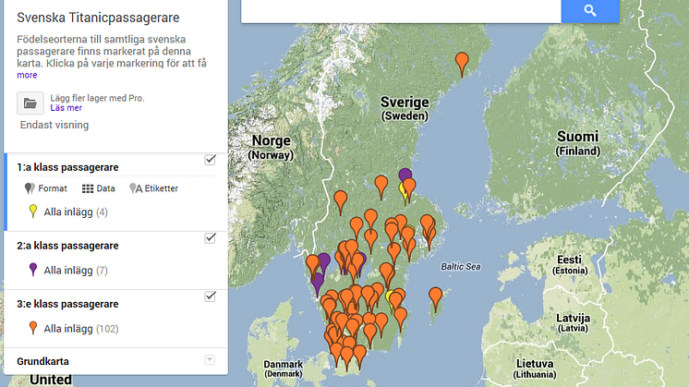Viewport: 689px width, 387px height.
Task: Click the 2:a klass passagerare layer title
Action: 67,246
